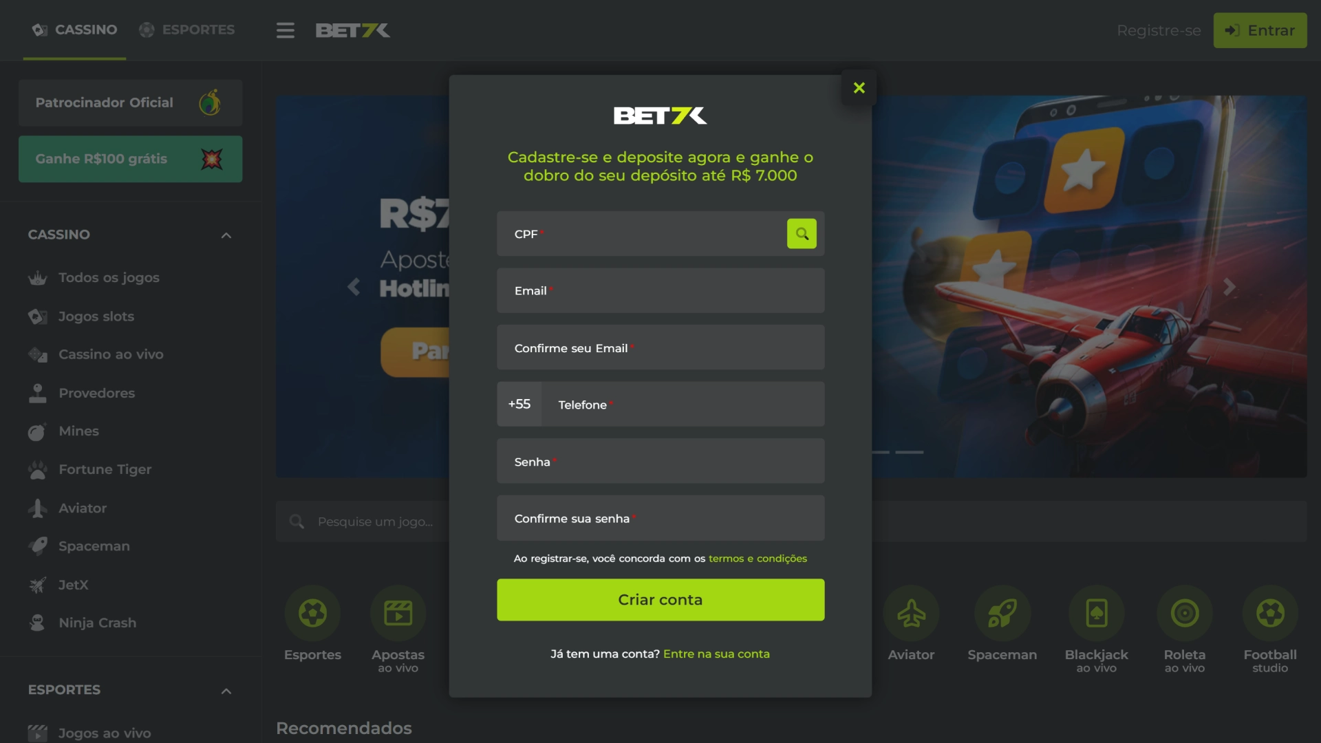
Task: Click the Spaceman game icon
Action: click(1002, 612)
